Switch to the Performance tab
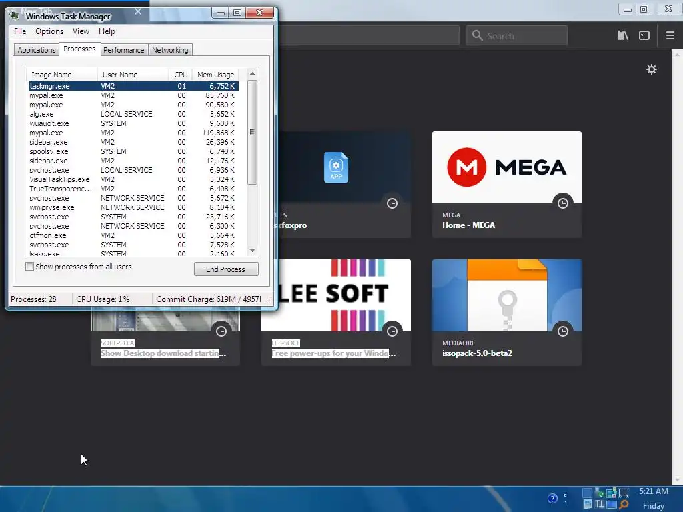The image size is (683, 512). pyautogui.click(x=123, y=50)
